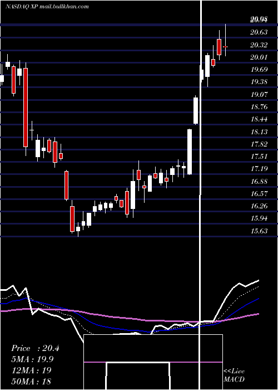Screen dimensions: 278x390
Task: Click the 19.38 price axis label
Action: pyautogui.click(x=259, y=82)
